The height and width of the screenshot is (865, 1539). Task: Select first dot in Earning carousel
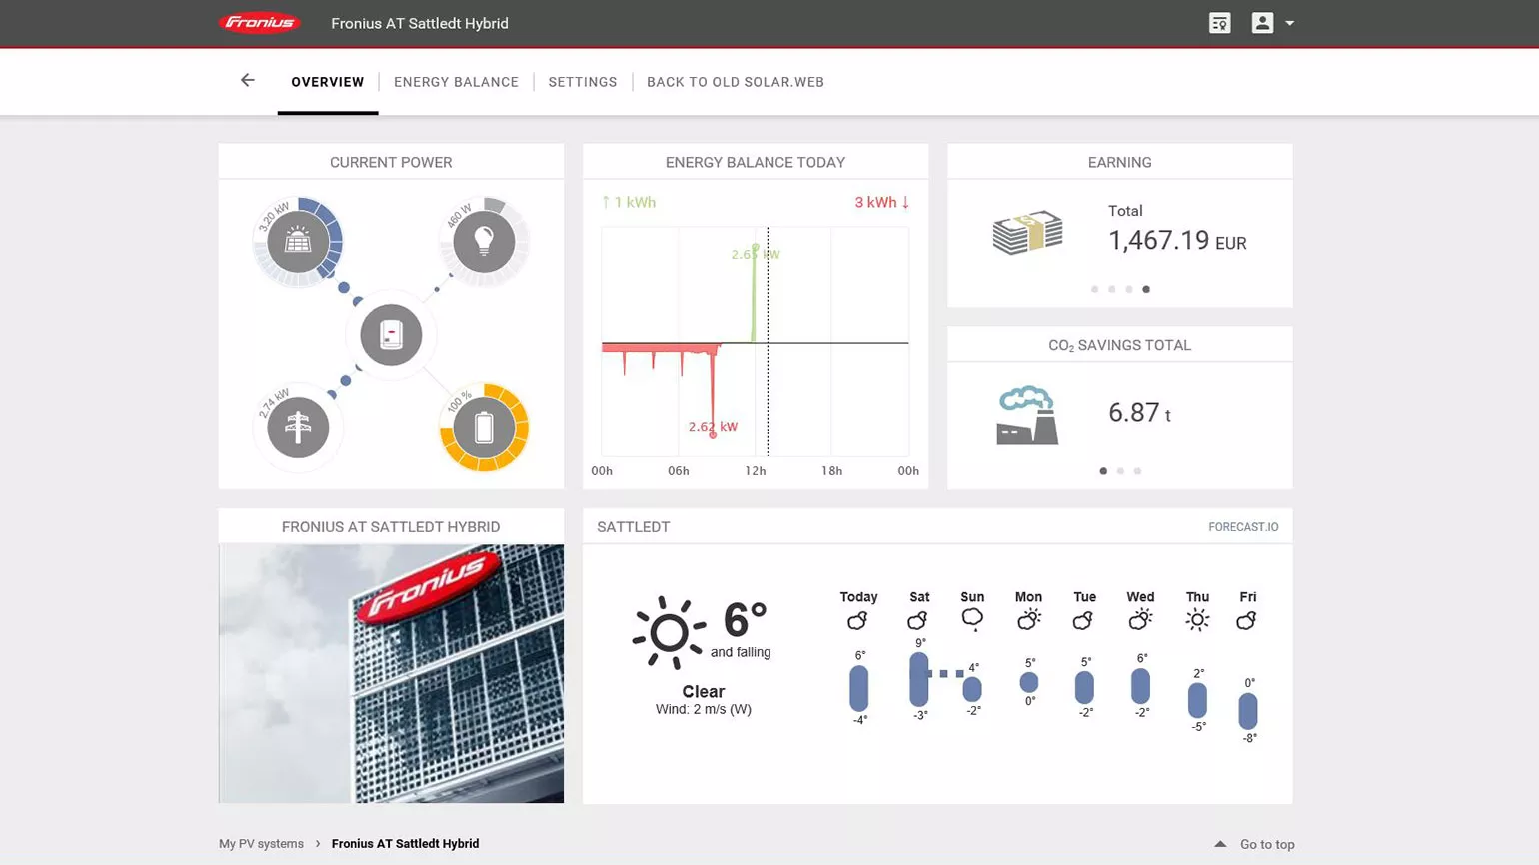(x=1095, y=289)
